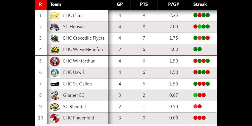Click the Team column header
The width and height of the screenshot is (252, 126).
(55, 4)
